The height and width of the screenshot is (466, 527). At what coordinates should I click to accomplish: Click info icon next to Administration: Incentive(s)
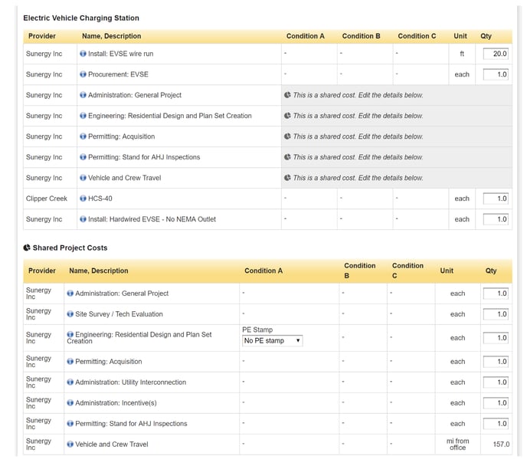coord(70,403)
